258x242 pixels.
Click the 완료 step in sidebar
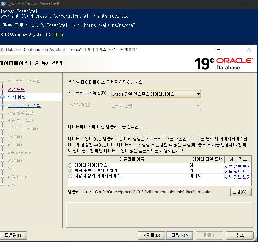tap(12, 184)
